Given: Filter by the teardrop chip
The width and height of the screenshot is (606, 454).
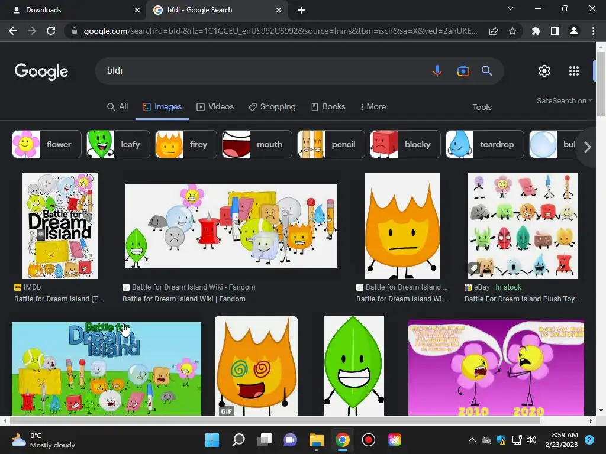Looking at the screenshot, I should pos(485,144).
